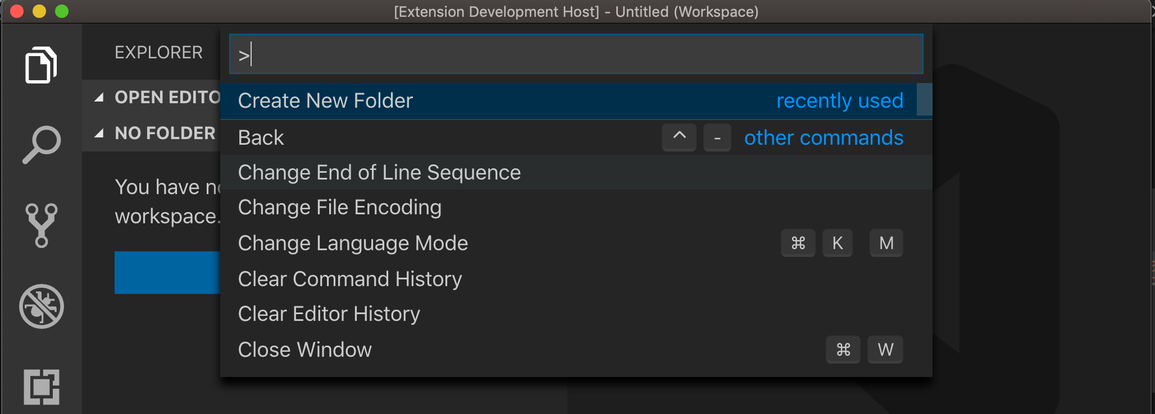
Task: Open the Extensions view icon
Action: pyautogui.click(x=41, y=387)
